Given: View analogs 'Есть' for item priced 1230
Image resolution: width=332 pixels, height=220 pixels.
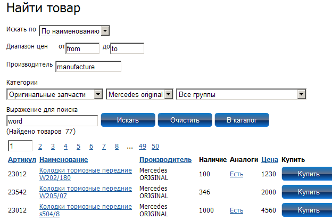Looking at the screenshot, I should tap(237, 174).
